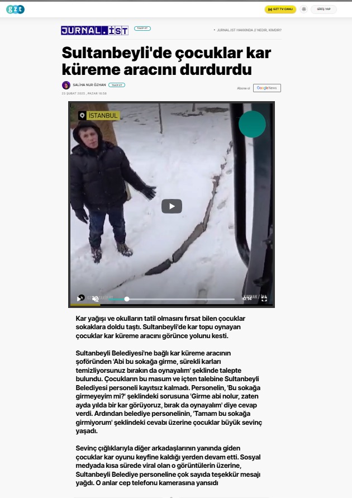Follow JURNAL.IST with TAKİP ET toggle
The width and height of the screenshot is (352, 498).
[142, 29]
